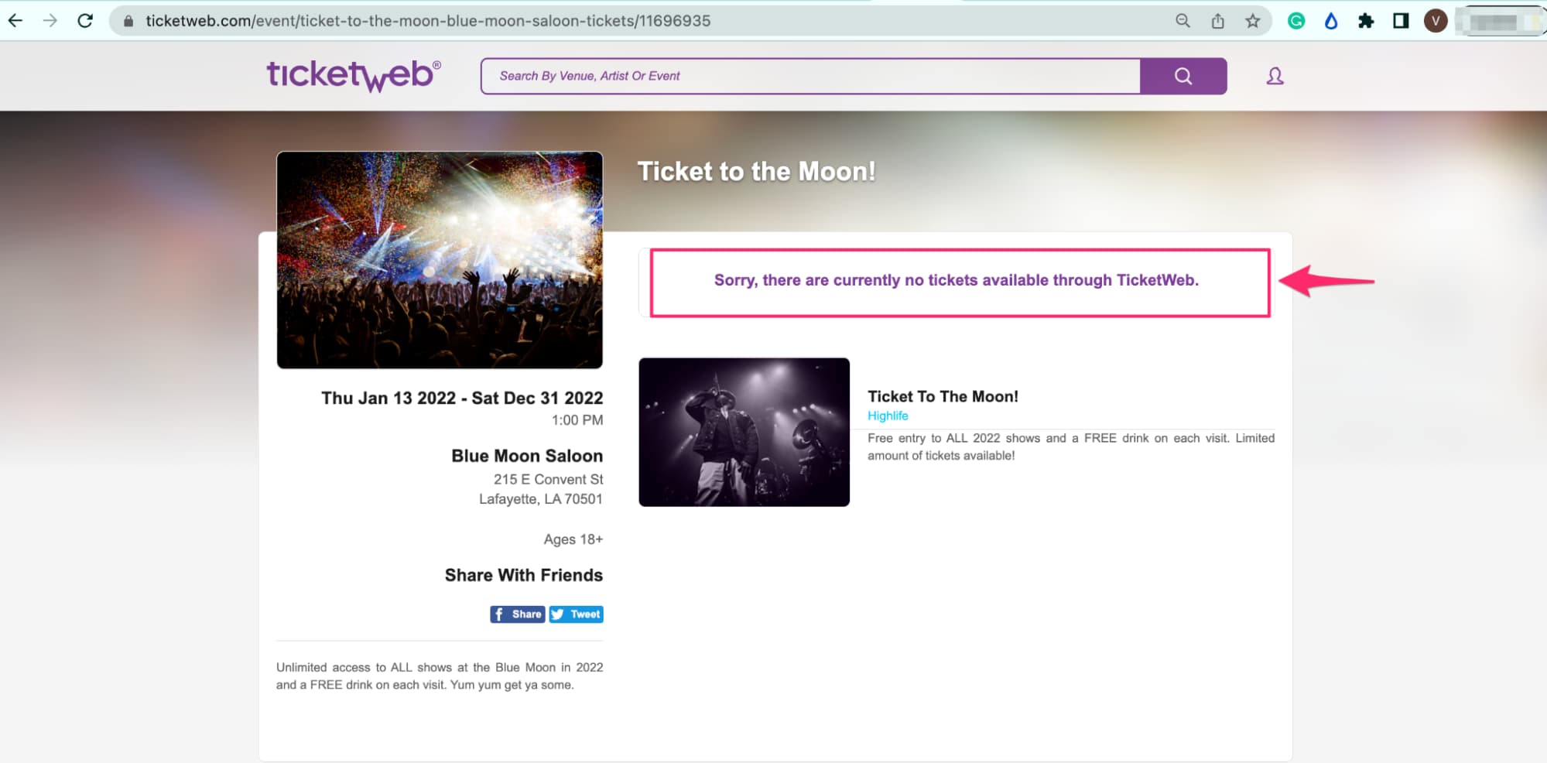
Task: Click the Tweet button
Action: pos(576,614)
